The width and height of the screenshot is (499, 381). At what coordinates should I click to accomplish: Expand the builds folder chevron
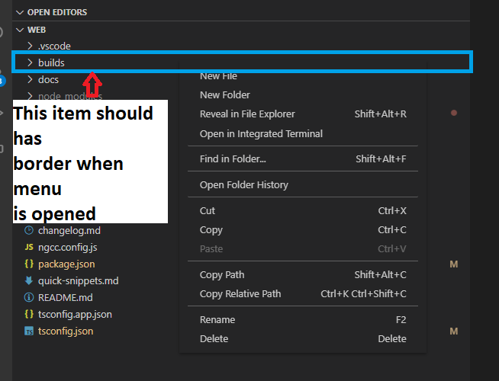(30, 62)
